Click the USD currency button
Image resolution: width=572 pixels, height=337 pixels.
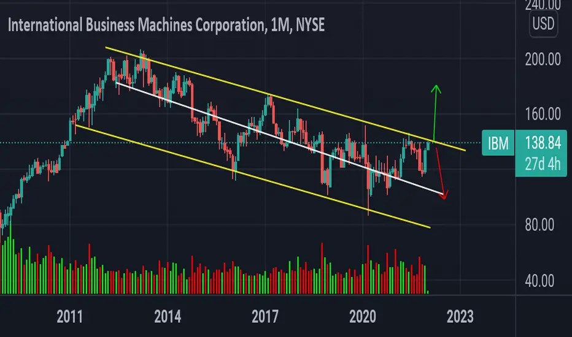tap(543, 24)
